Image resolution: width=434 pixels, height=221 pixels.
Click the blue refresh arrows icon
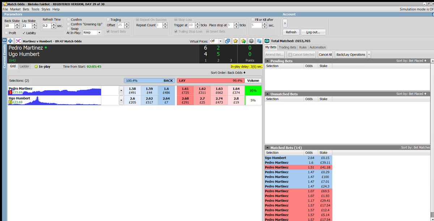click(x=259, y=41)
